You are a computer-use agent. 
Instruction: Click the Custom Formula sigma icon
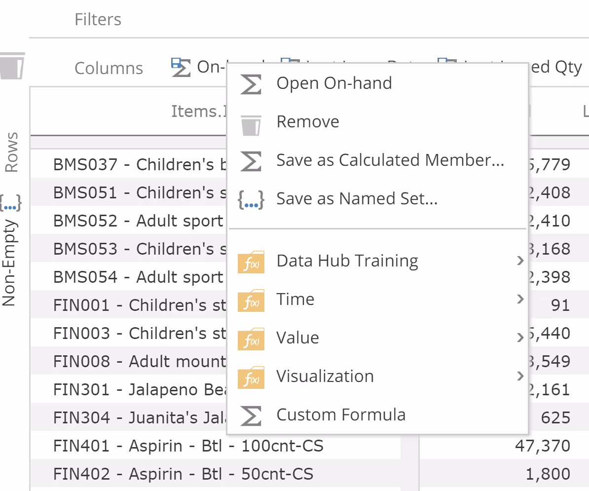[x=251, y=415]
